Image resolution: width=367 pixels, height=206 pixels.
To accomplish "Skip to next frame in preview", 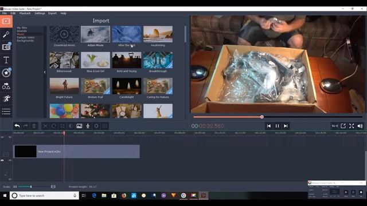I will (x=286, y=126).
